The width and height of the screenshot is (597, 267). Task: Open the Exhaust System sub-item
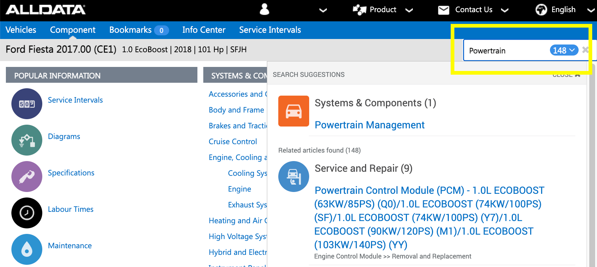pyautogui.click(x=247, y=205)
